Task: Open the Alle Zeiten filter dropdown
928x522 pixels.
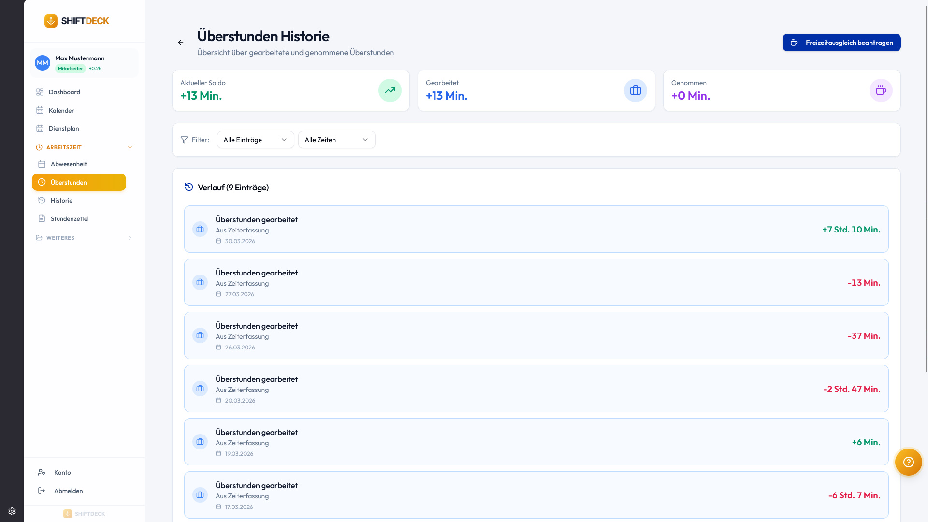Action: [x=336, y=140]
